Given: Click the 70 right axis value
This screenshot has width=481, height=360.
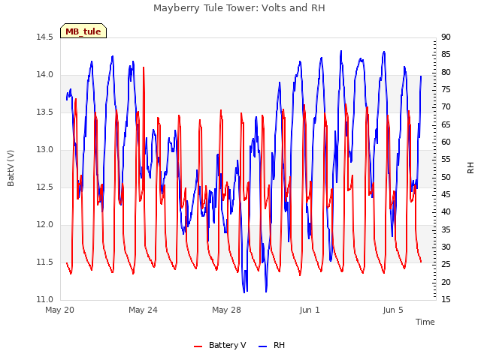Looking at the screenshot, I should tap(446, 106).
